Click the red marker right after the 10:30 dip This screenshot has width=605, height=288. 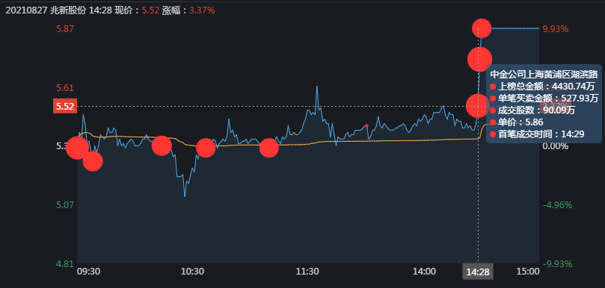pyautogui.click(x=206, y=148)
